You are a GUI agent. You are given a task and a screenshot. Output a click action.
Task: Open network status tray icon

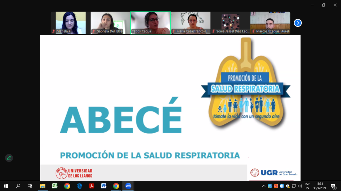click(294, 186)
